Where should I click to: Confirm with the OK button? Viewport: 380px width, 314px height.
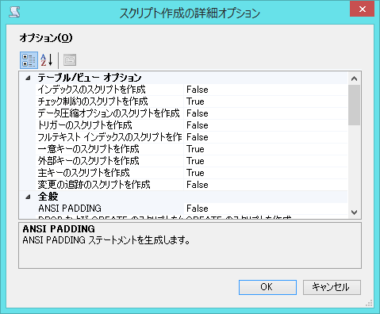pos(267,287)
